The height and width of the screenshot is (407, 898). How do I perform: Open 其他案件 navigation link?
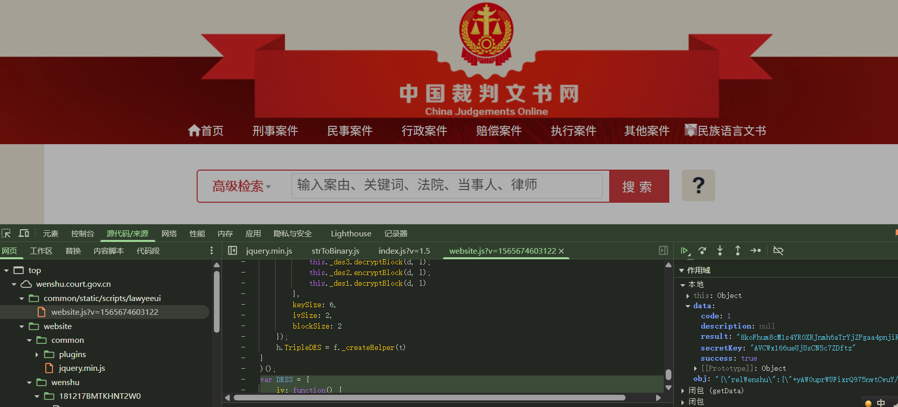click(x=647, y=131)
